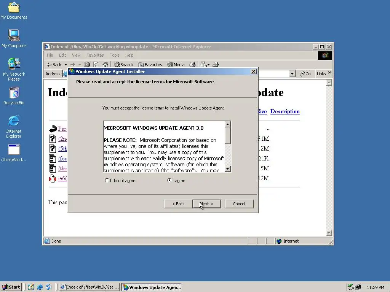Click IE page scrollbar down arrow
Viewport: 390px width, 292px height.
click(329, 233)
